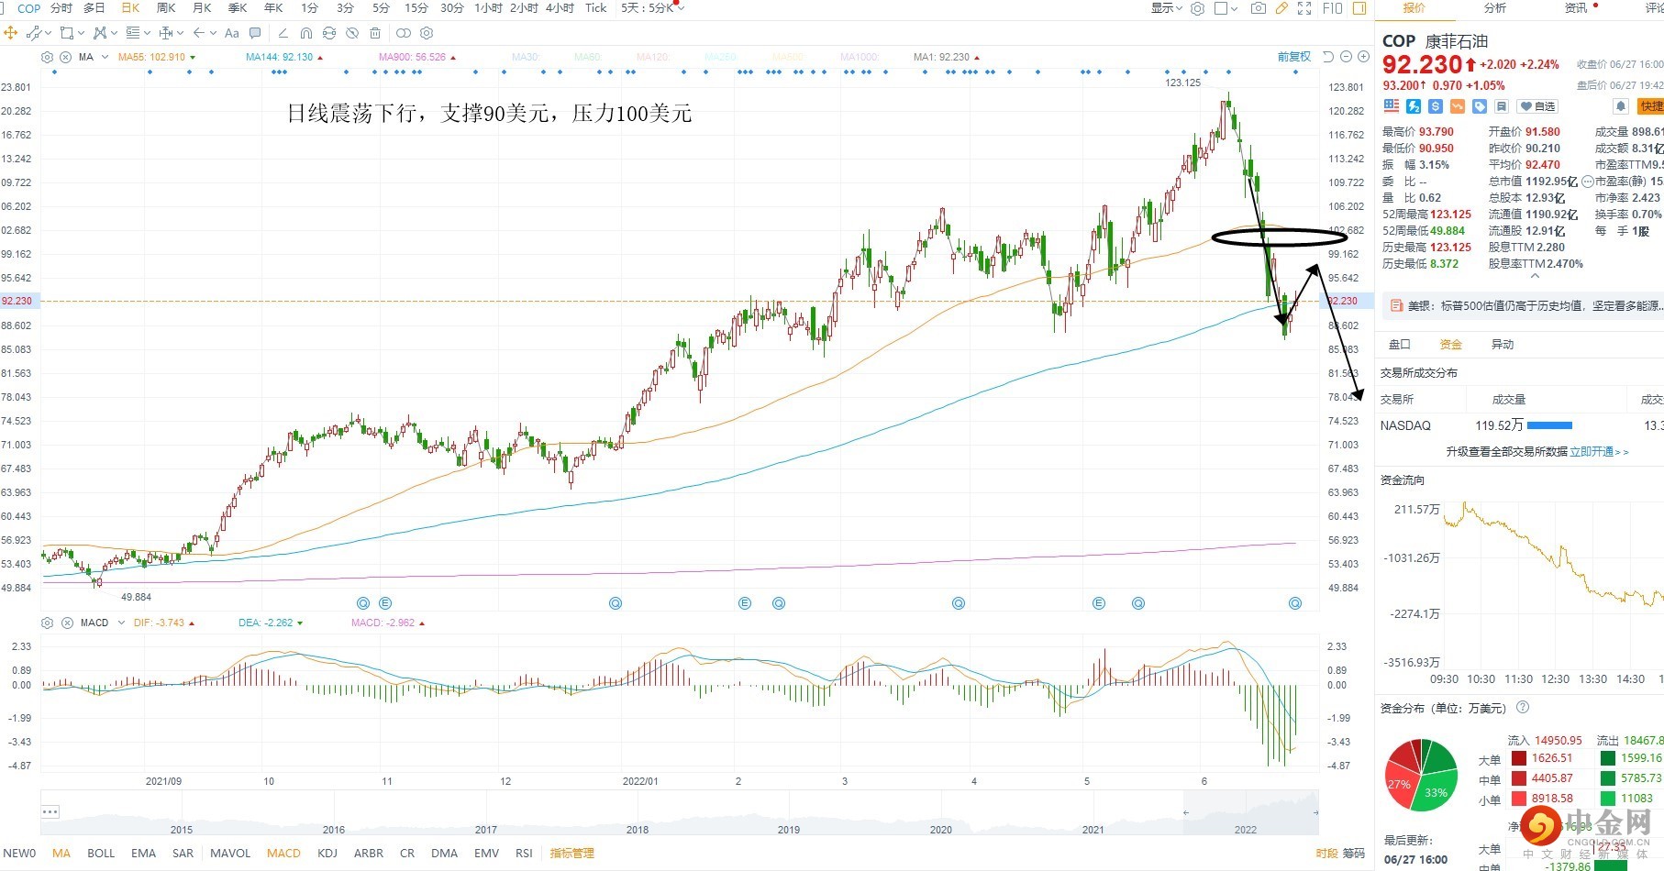Open the price alert bell icon
This screenshot has width=1664, height=871.
click(1621, 106)
